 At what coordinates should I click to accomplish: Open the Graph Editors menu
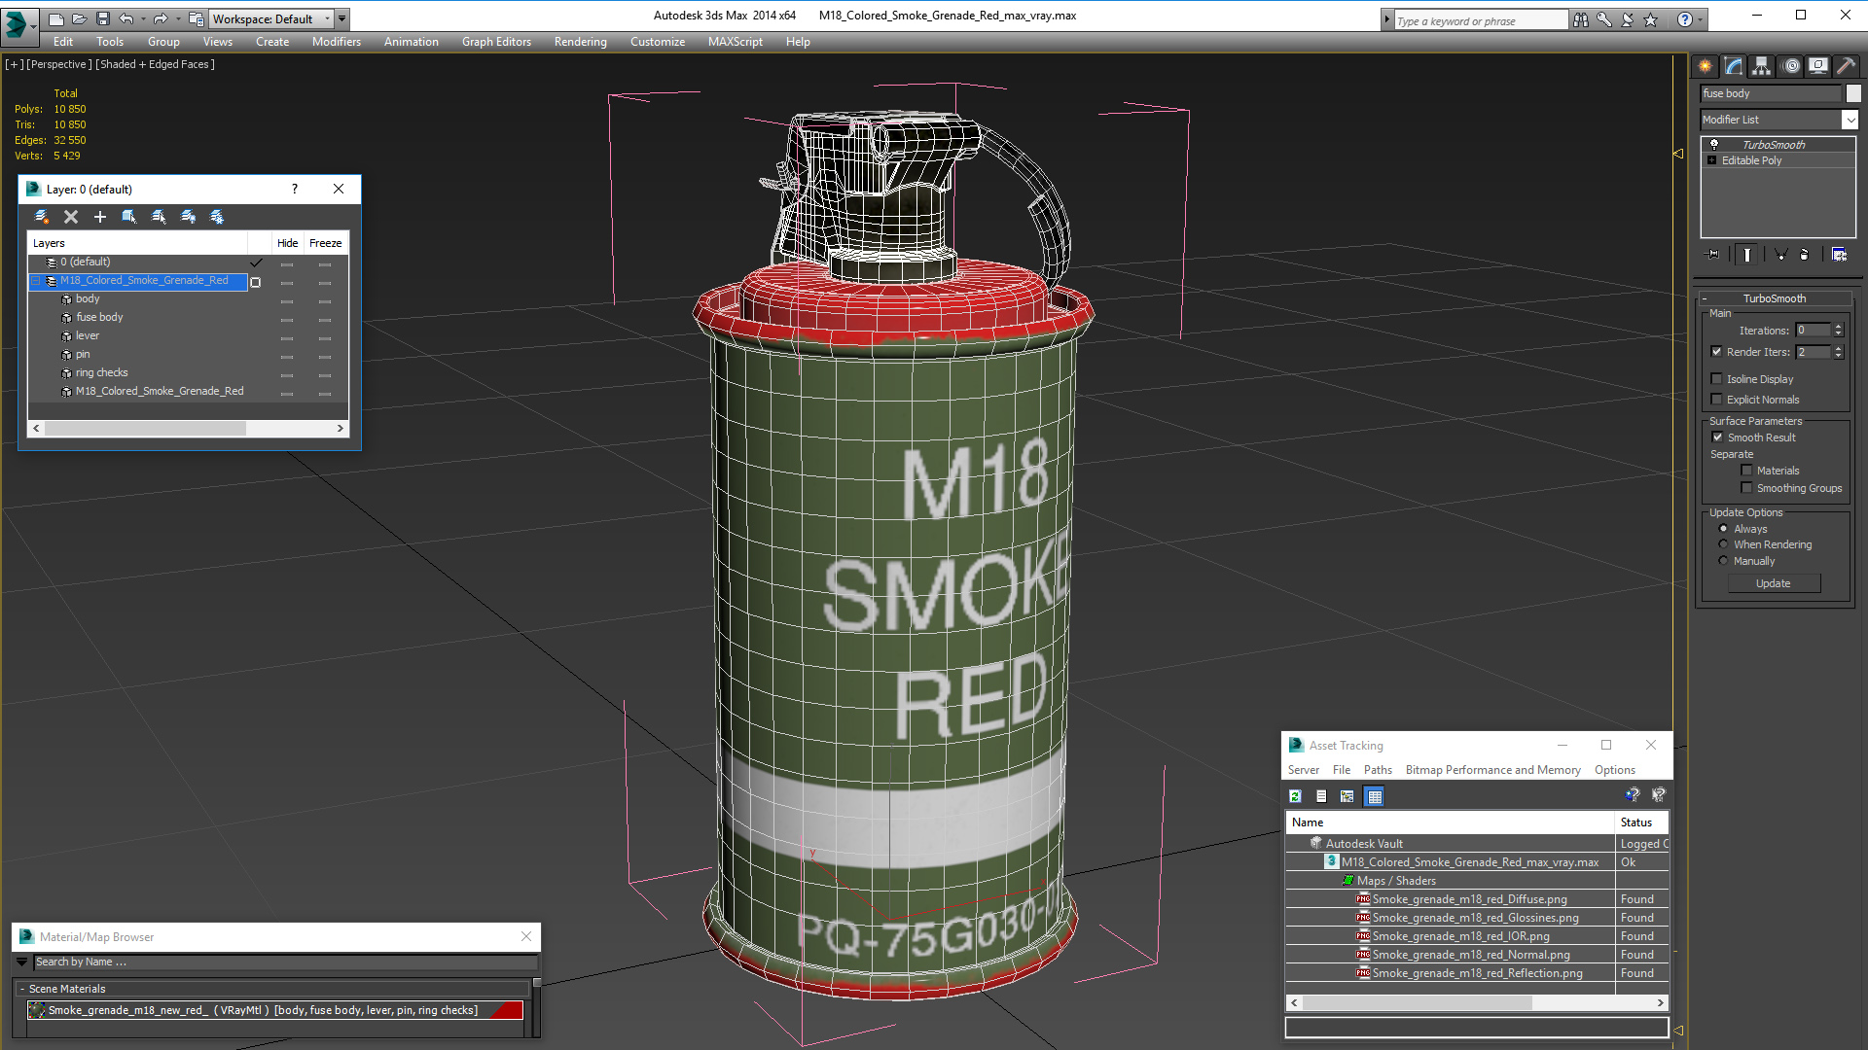[x=496, y=42]
